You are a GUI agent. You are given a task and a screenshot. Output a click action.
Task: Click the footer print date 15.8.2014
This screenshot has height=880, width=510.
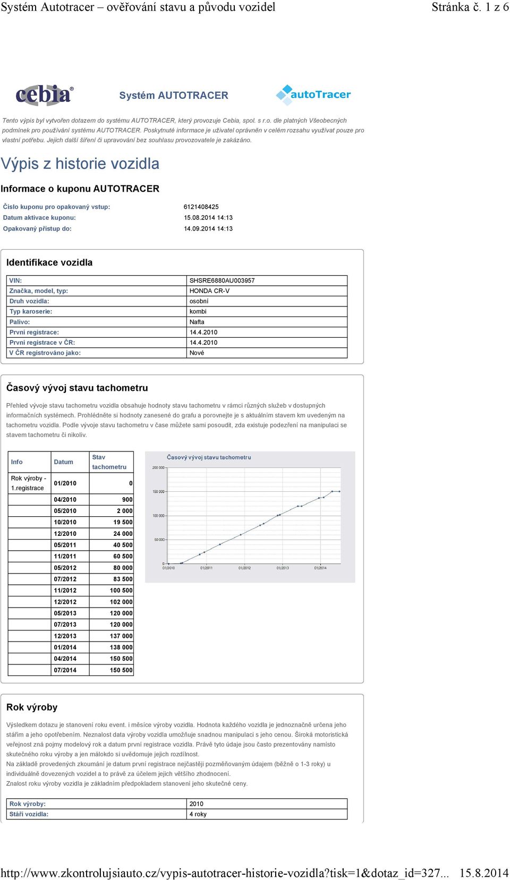coord(484,873)
